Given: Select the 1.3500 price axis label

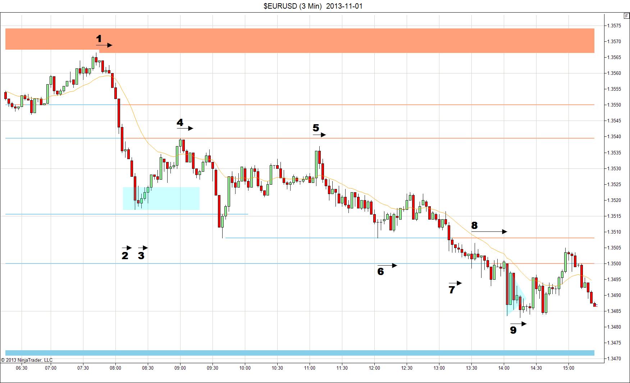Looking at the screenshot, I should [614, 263].
